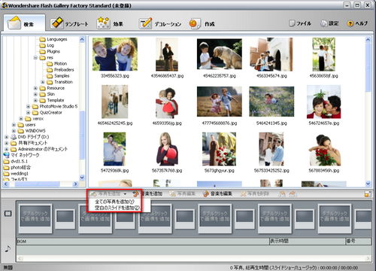
Task: Select the Languages folder
Action: point(53,39)
